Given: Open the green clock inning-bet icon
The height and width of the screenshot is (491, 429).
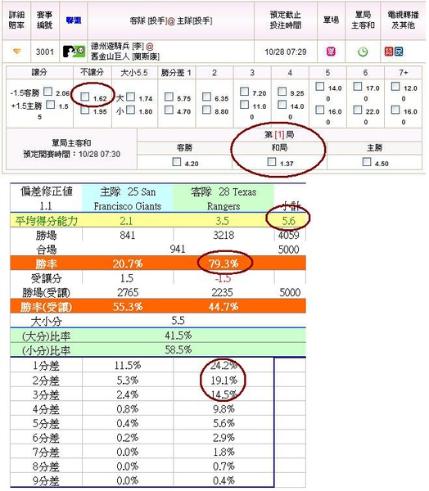Looking at the screenshot, I should (x=363, y=52).
